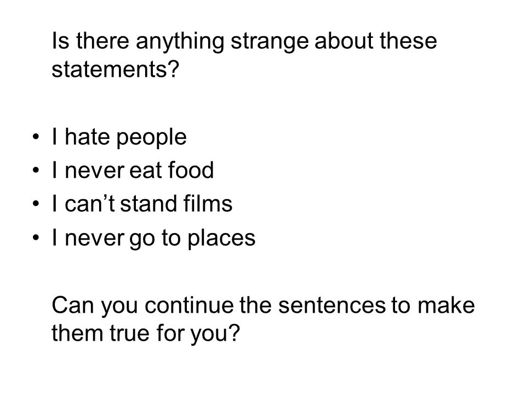The height and width of the screenshot is (395, 526).
Task: Click the word 'sentences' in the bottom question
Action: tap(332, 306)
